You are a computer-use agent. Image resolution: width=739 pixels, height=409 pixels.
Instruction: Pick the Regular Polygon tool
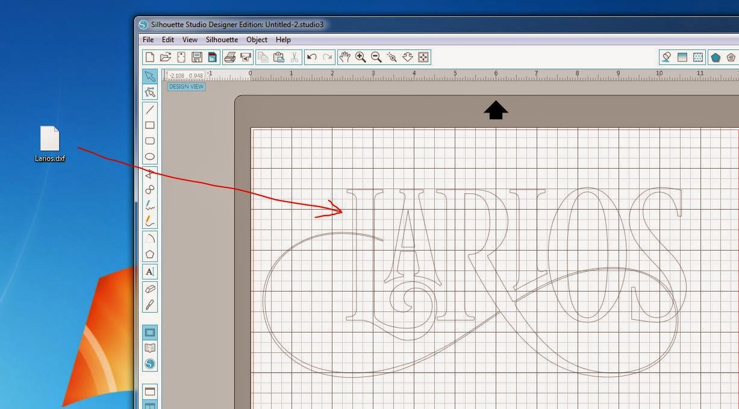click(x=150, y=254)
